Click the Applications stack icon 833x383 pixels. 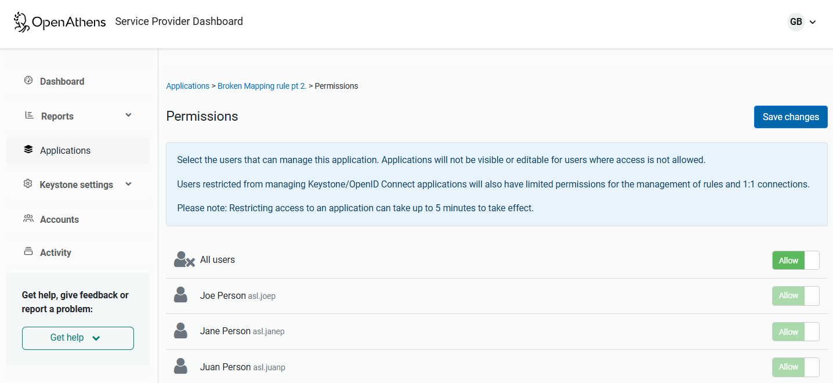click(x=28, y=149)
